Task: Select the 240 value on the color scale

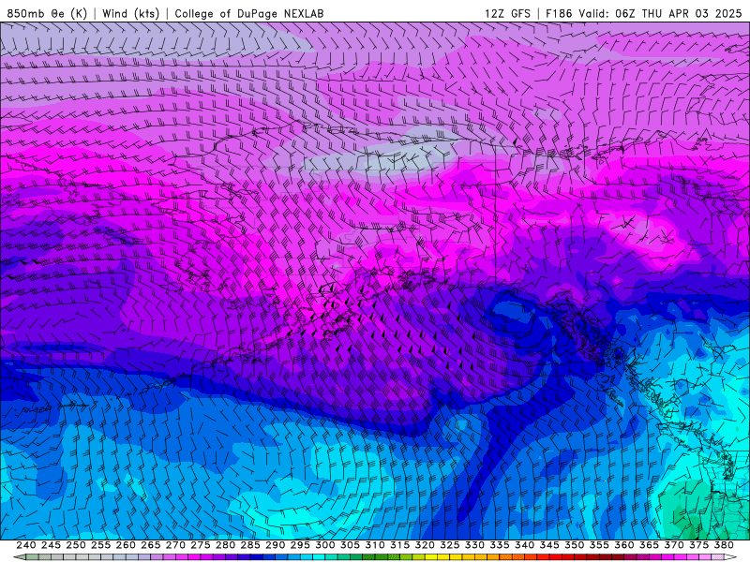Action: tap(26, 545)
